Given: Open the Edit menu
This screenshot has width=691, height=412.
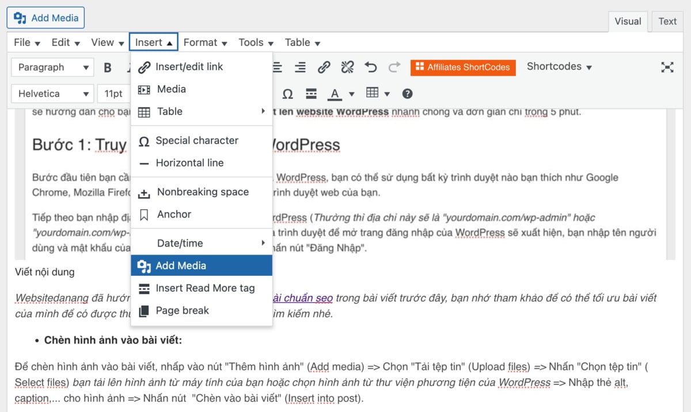Looking at the screenshot, I should 65,43.
